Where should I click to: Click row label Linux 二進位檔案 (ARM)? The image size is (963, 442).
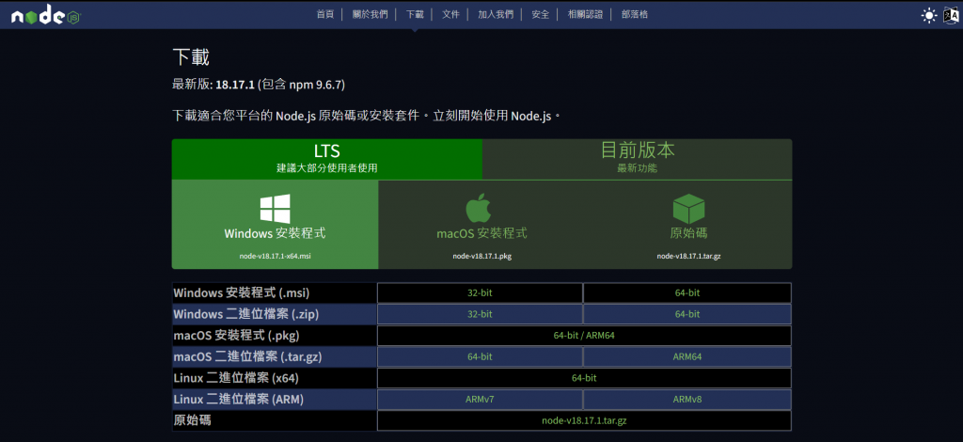(239, 400)
